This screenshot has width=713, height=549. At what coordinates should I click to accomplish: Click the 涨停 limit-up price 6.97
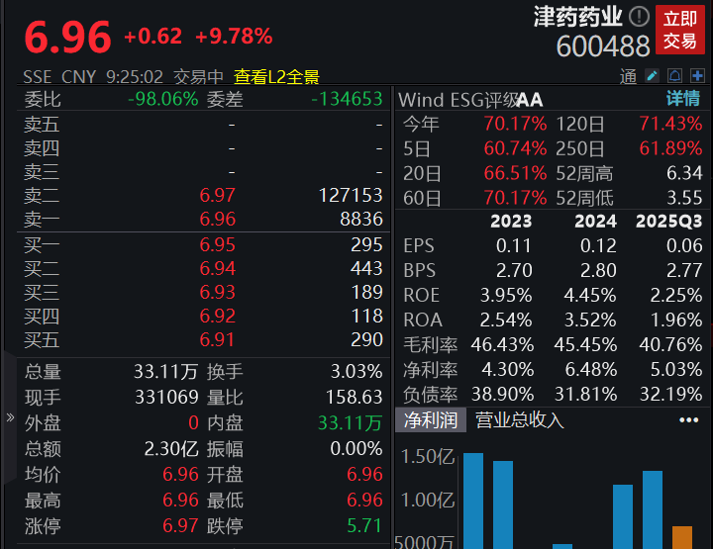tap(180, 526)
